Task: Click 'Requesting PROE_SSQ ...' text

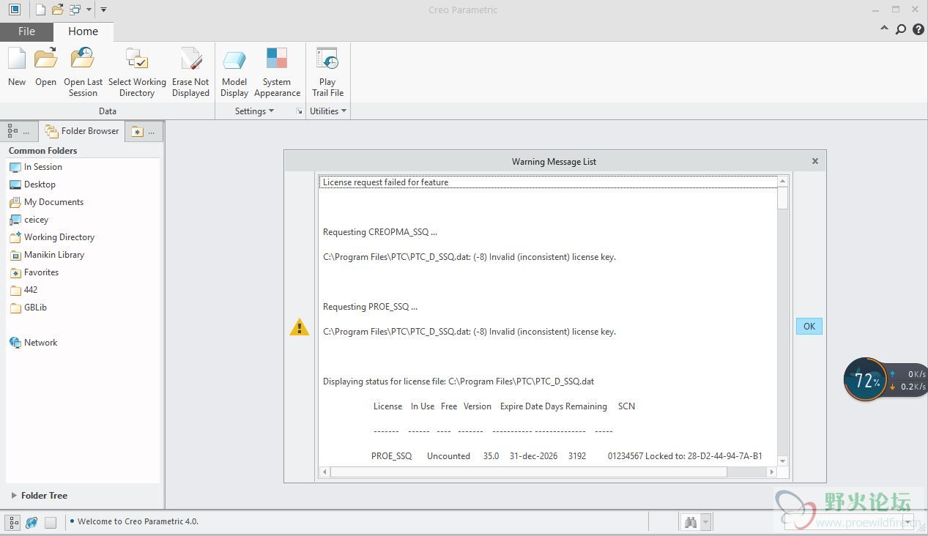Action: (x=370, y=307)
